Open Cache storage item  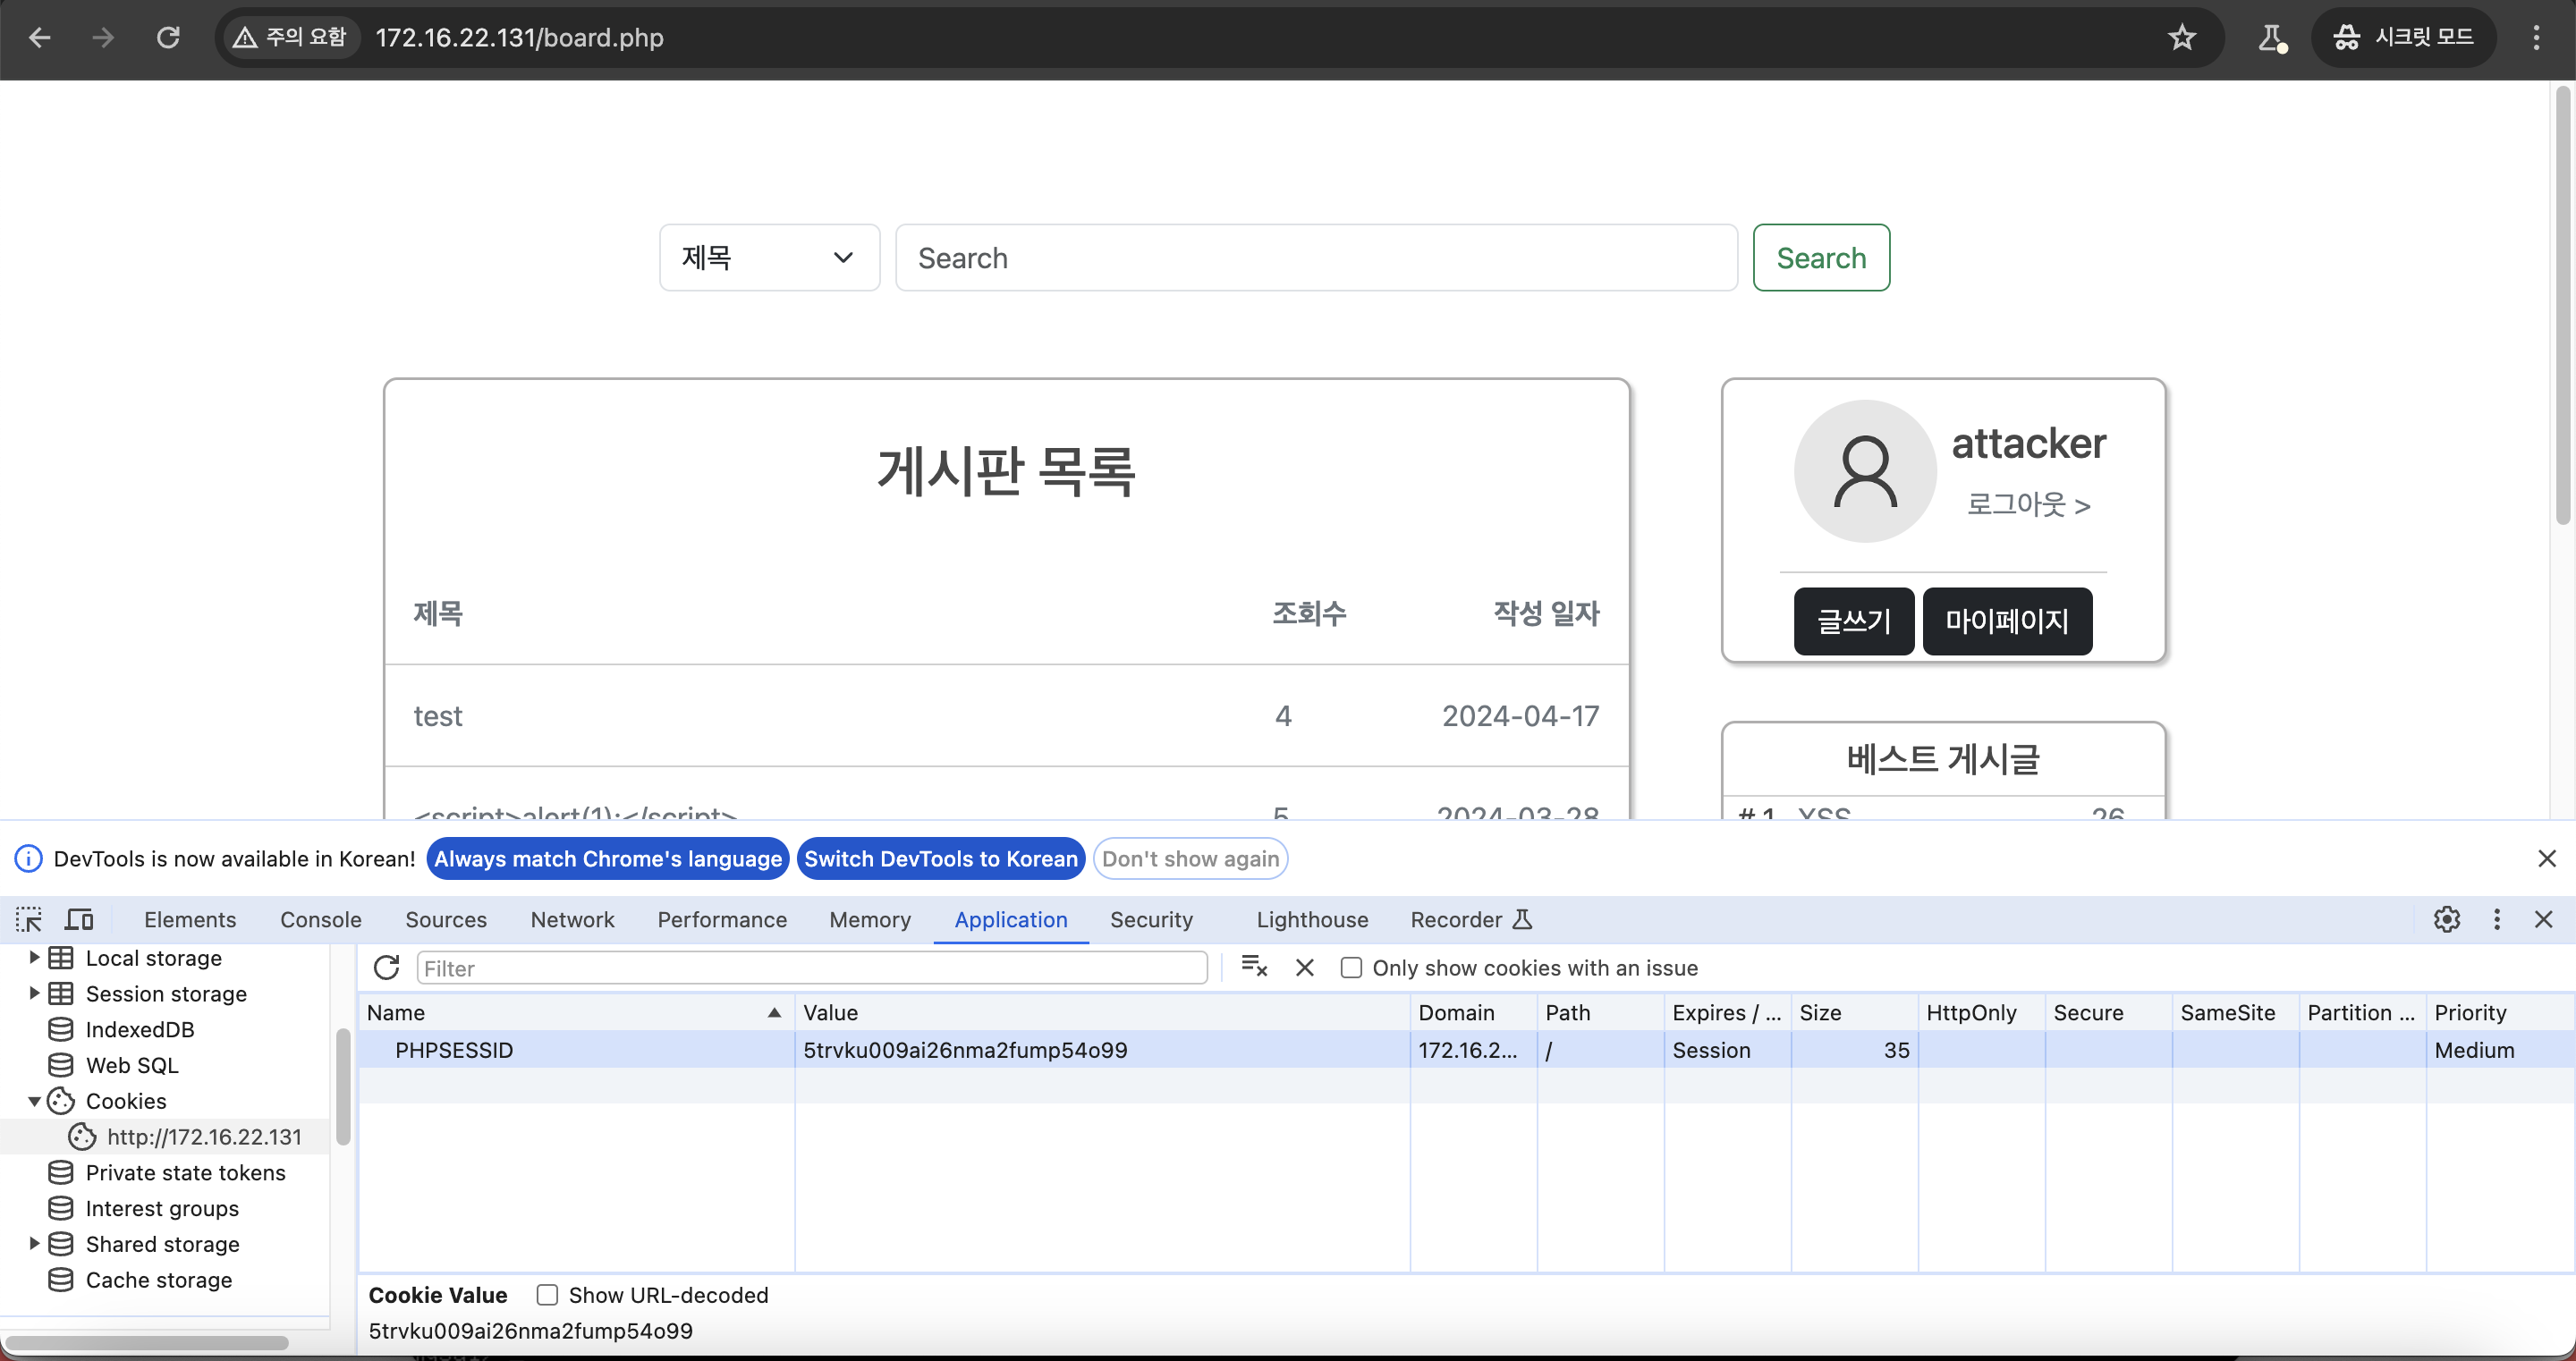click(x=158, y=1279)
